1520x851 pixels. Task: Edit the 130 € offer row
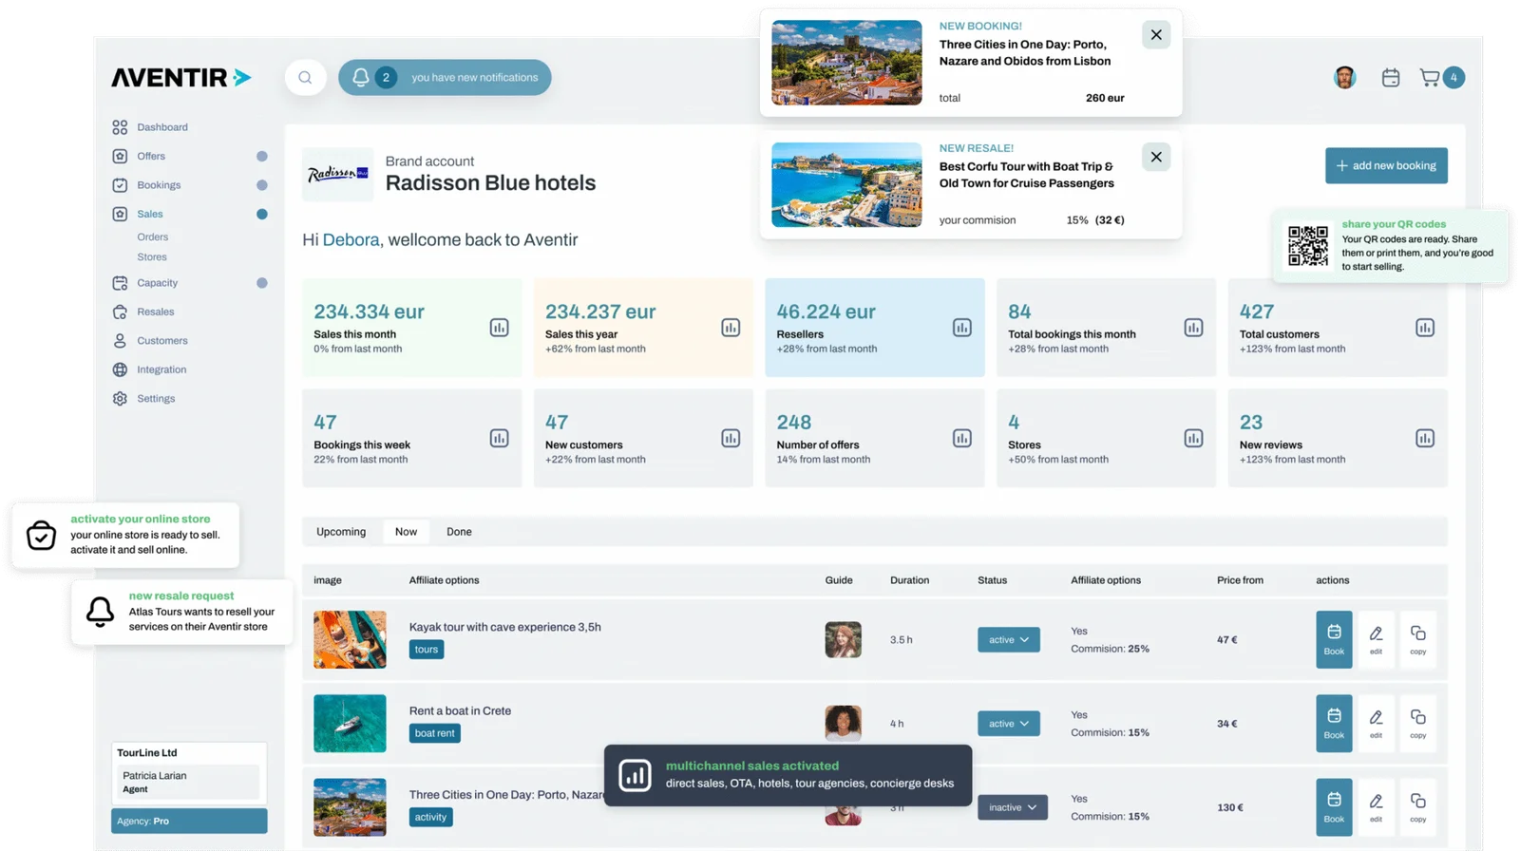click(x=1376, y=807)
